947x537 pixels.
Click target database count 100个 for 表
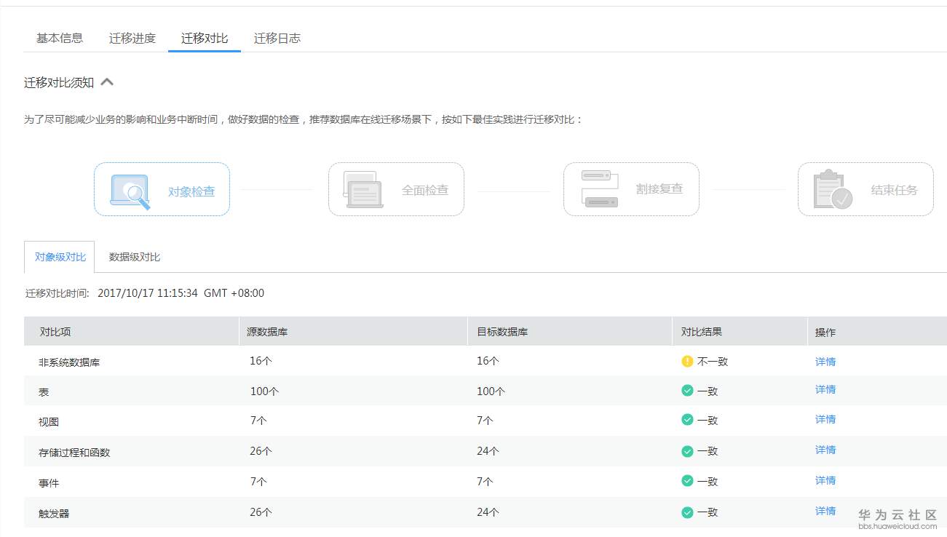coord(491,391)
